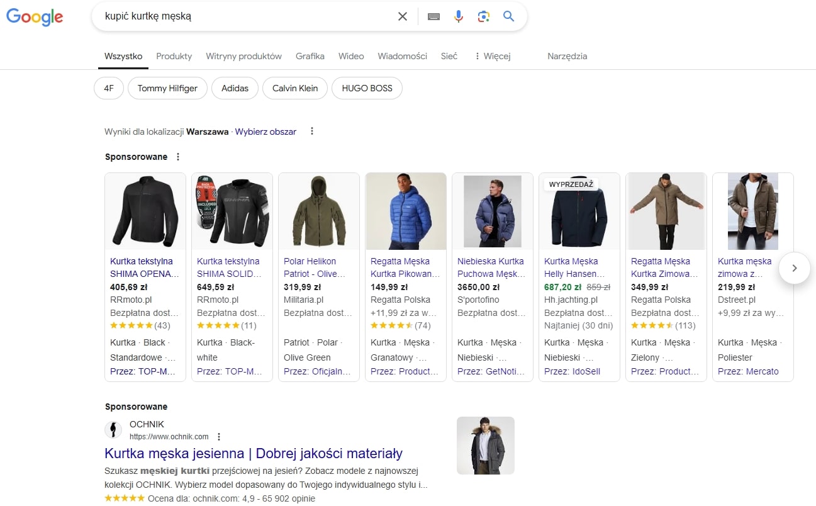Filter by the HUGO BOSS chip
The width and height of the screenshot is (816, 506).
(367, 88)
